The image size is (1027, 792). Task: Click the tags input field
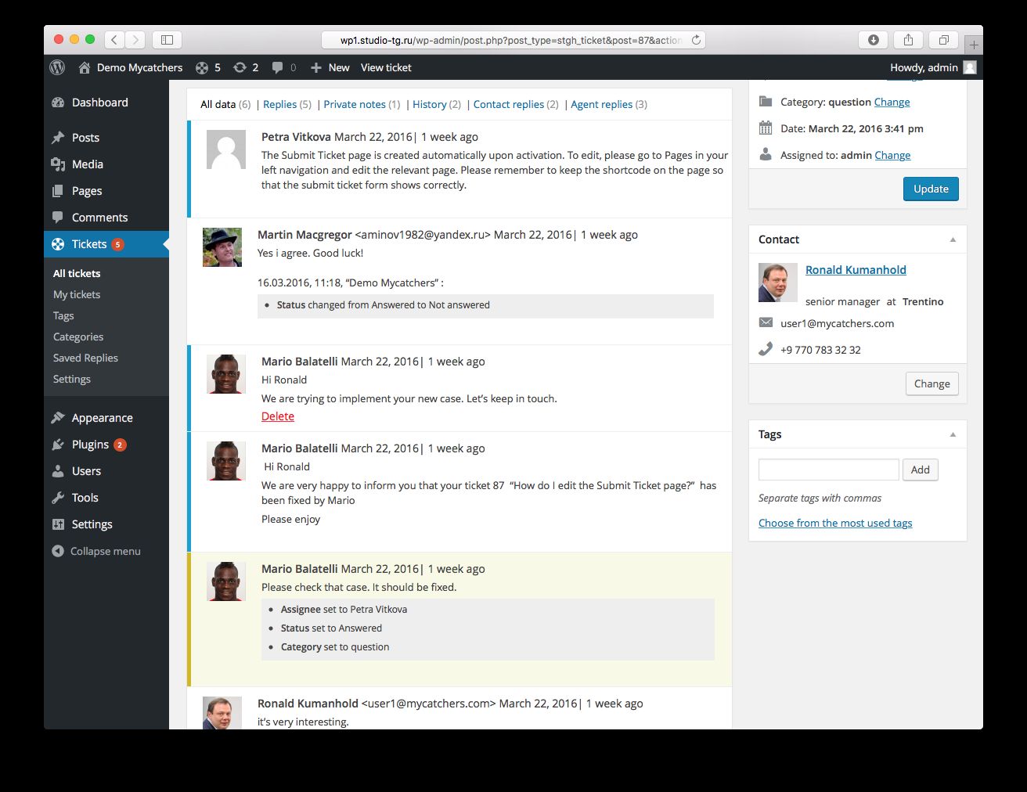tap(828, 470)
